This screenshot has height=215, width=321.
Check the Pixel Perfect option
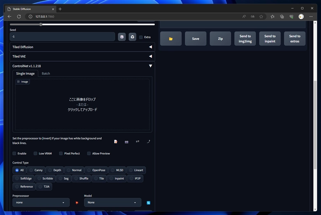click(61, 153)
